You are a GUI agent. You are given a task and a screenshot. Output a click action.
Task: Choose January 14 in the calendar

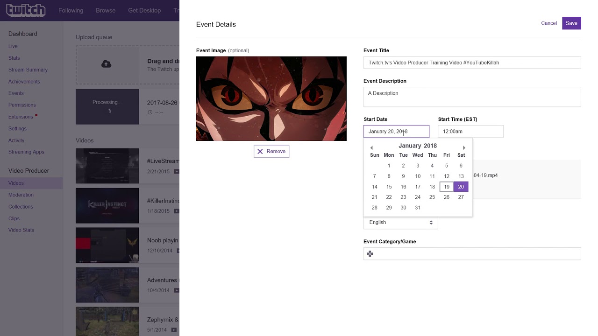coord(374,187)
